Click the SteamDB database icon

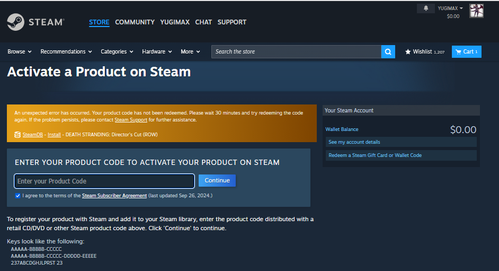pyautogui.click(x=17, y=135)
